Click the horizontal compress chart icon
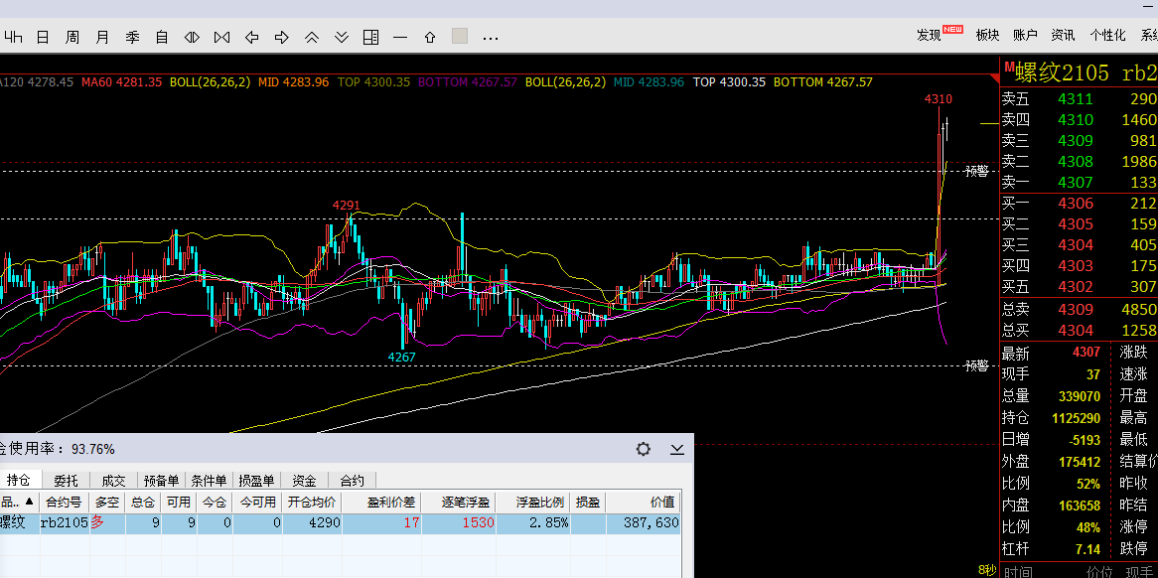1158x578 pixels. pyautogui.click(x=221, y=38)
